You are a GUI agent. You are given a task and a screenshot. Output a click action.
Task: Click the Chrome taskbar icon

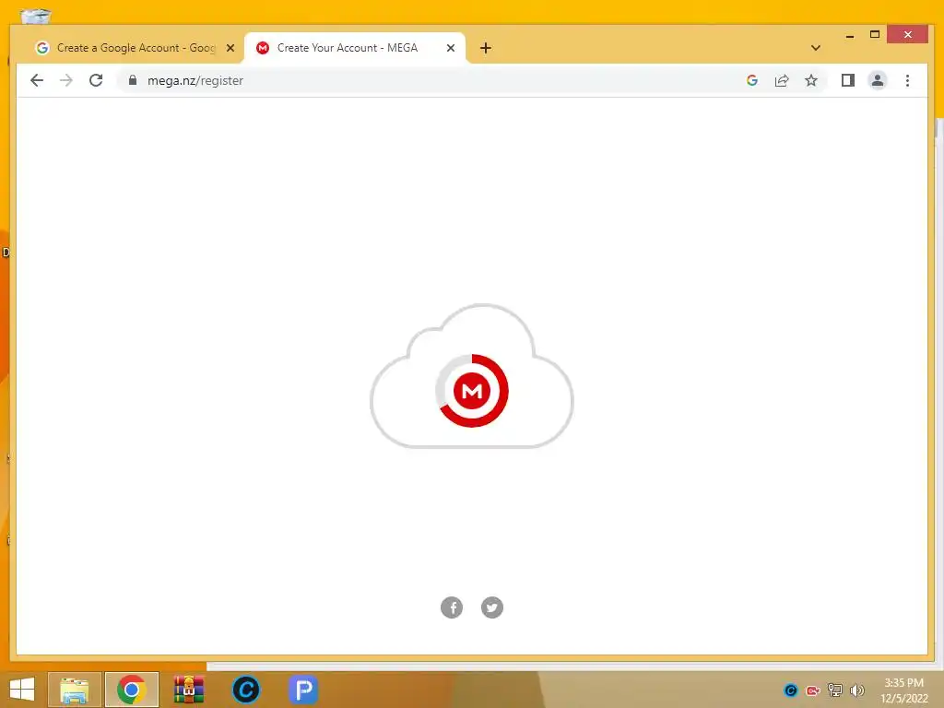(x=131, y=690)
